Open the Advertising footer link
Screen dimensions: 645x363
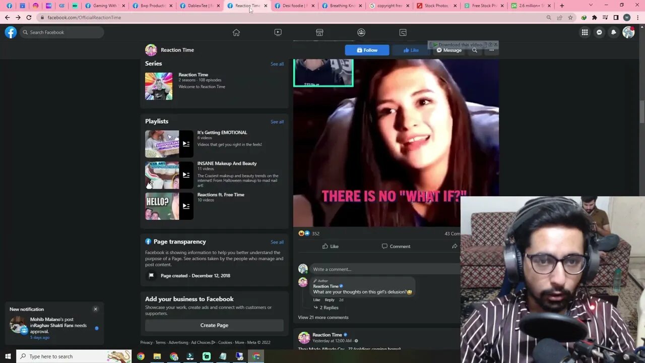point(178,342)
